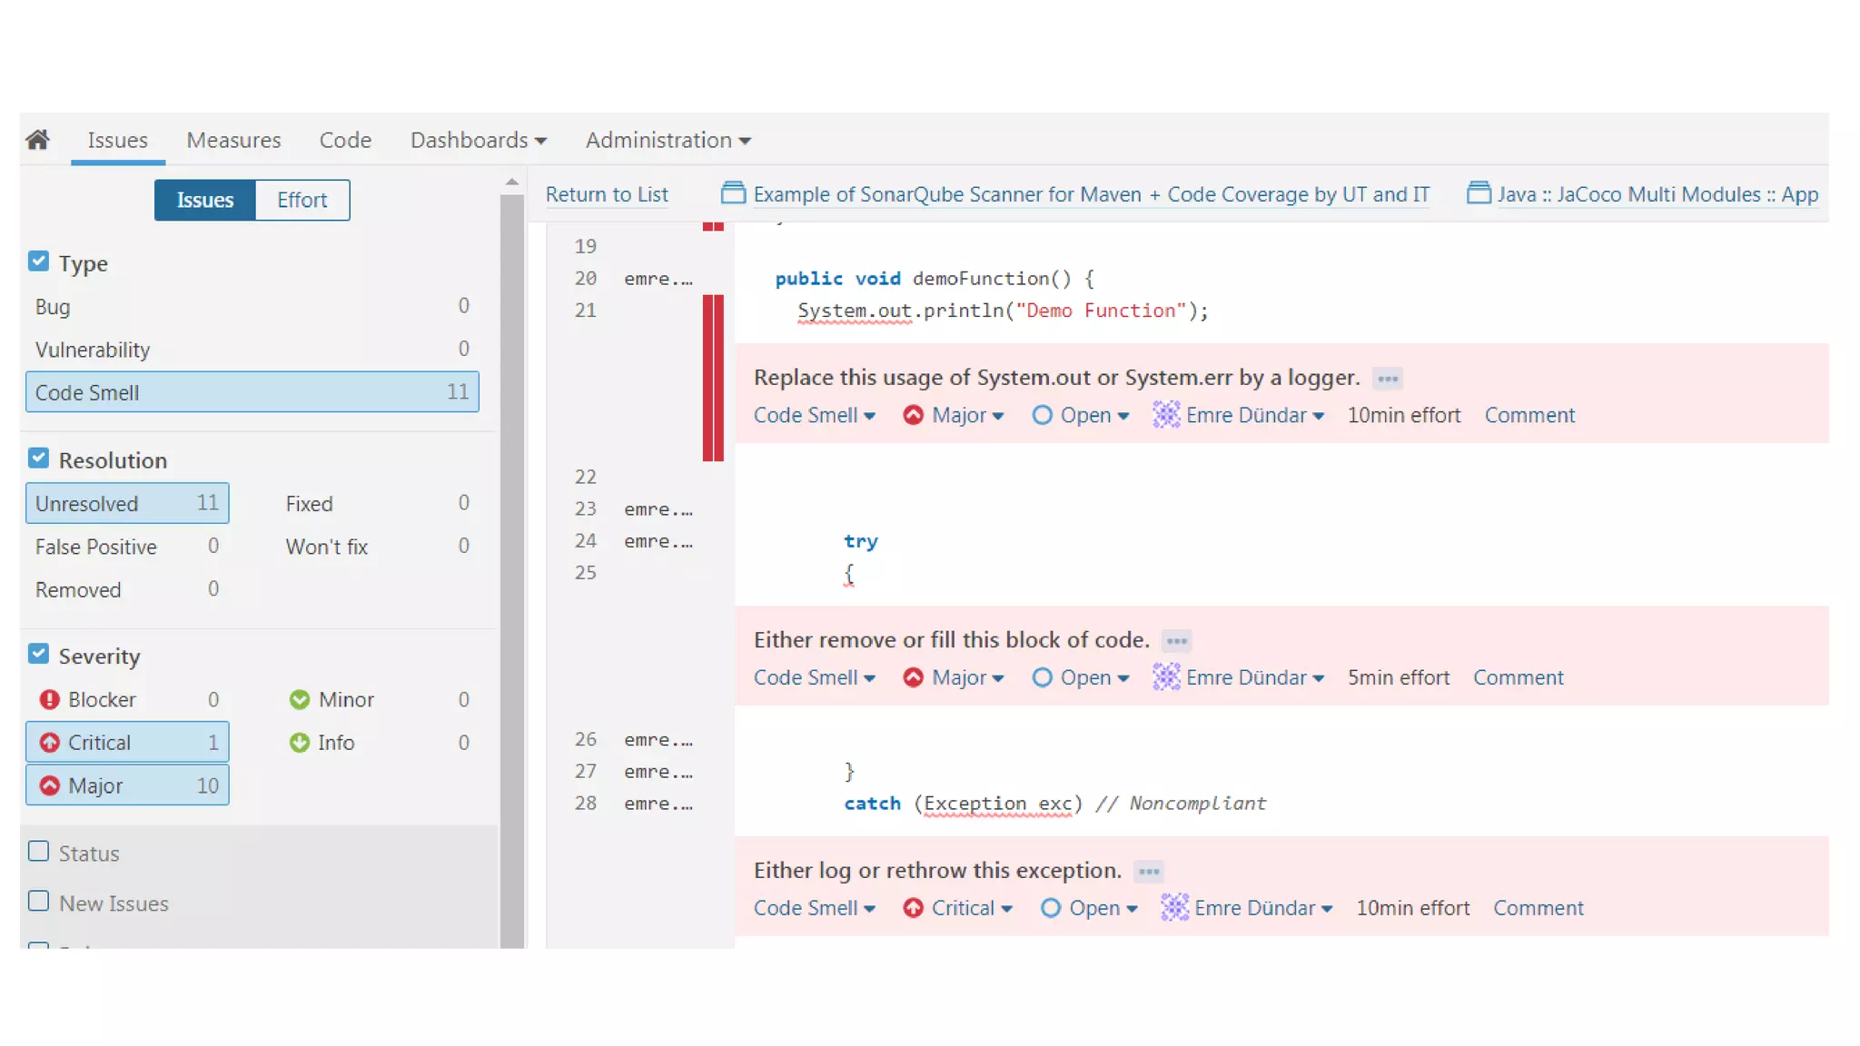The height and width of the screenshot is (1046, 1860).
Task: Click the Critical severity icon in the sidebar
Action: point(50,743)
